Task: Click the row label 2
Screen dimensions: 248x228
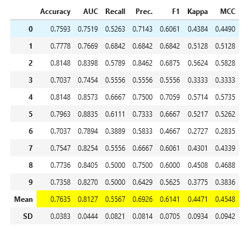Action: coord(30,63)
